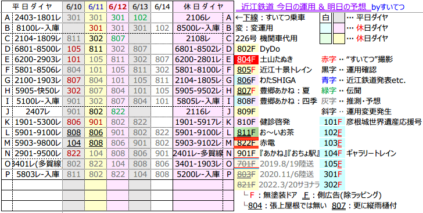The width and height of the screenshot is (423, 213).
Task: Select the 226号 機関車代用 note
Action: pyautogui.click(x=266, y=39)
